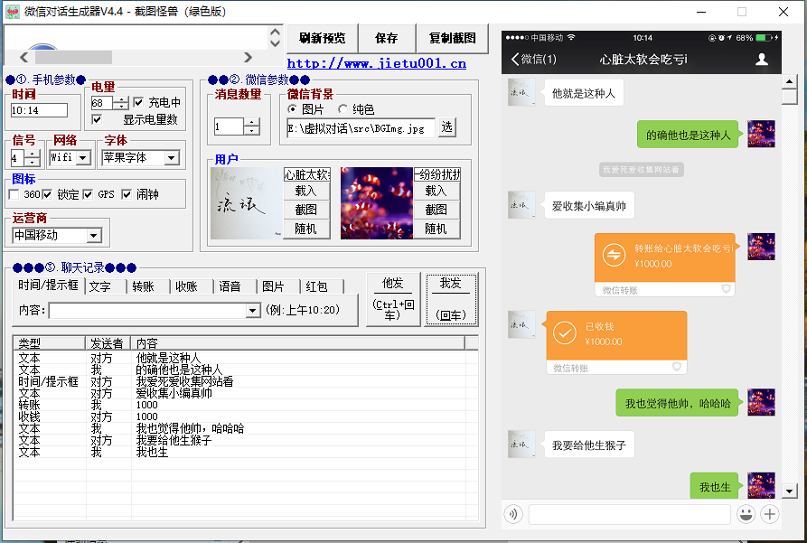Image resolution: width=807 pixels, height=543 pixels.
Task: Adjust the 消息数量 message count spinner
Action: pos(251,126)
